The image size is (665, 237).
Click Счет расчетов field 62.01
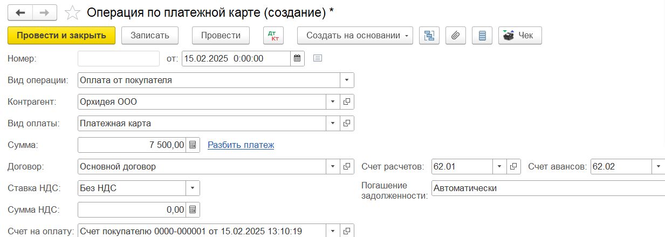pos(463,166)
